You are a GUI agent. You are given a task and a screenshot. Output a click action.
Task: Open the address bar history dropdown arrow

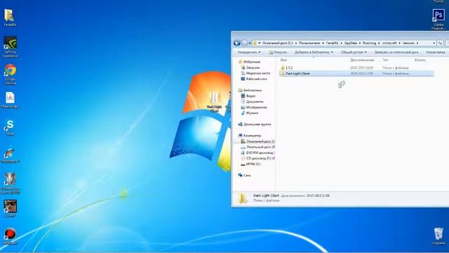[x=434, y=43]
